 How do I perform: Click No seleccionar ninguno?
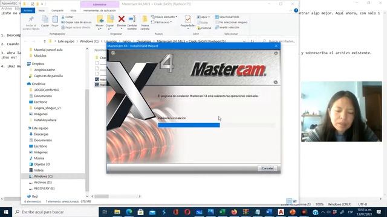coord(231,22)
